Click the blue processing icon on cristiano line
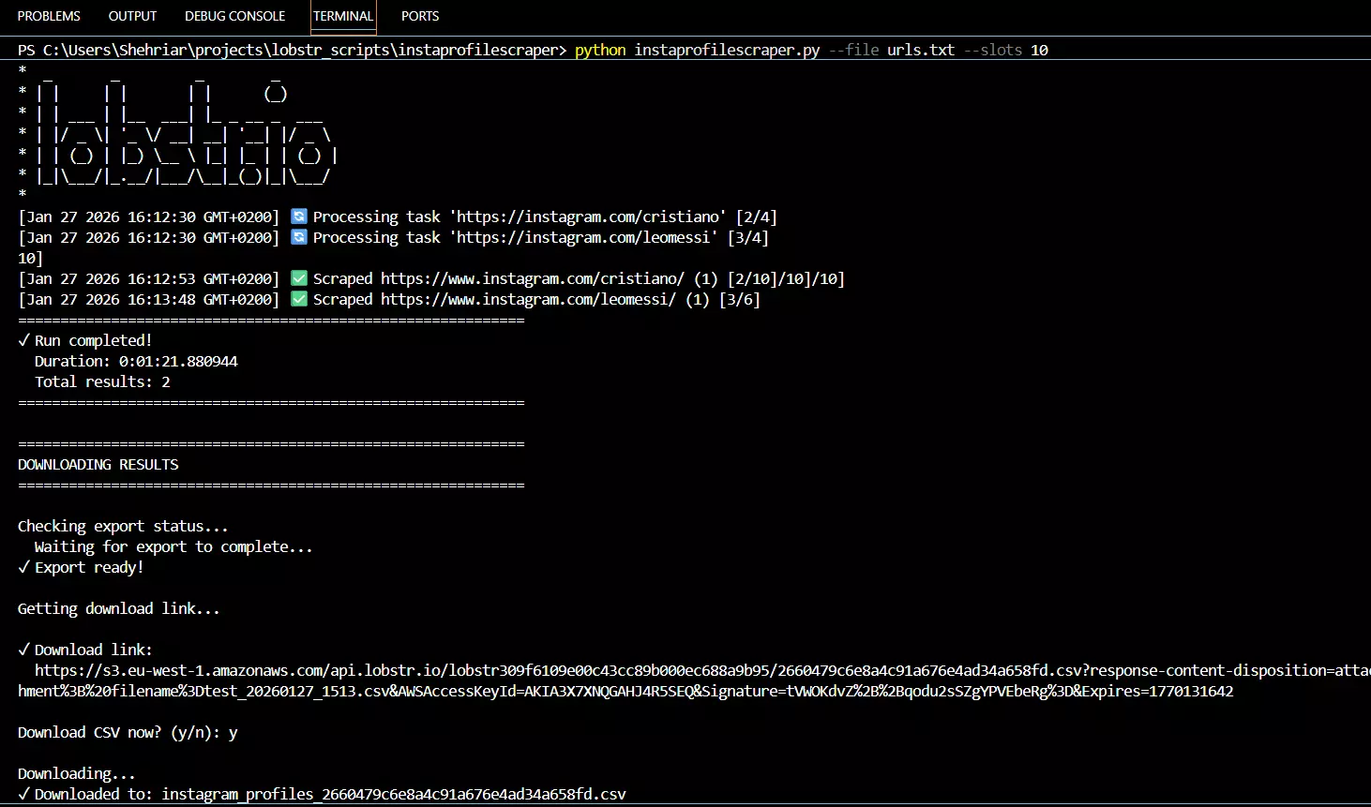Viewport: 1371px width, 807px height. 298,217
